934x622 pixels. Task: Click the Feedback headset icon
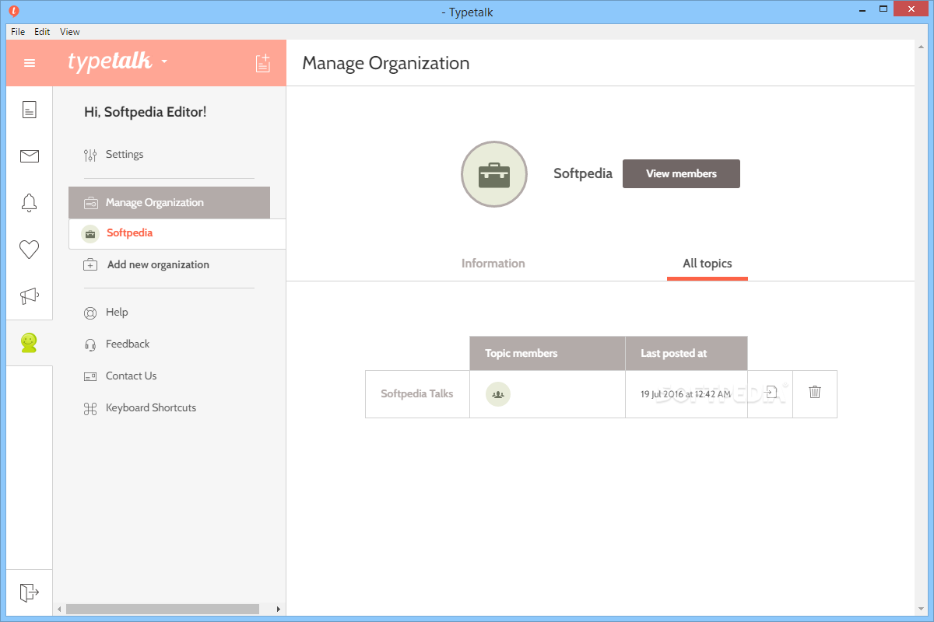coord(90,344)
